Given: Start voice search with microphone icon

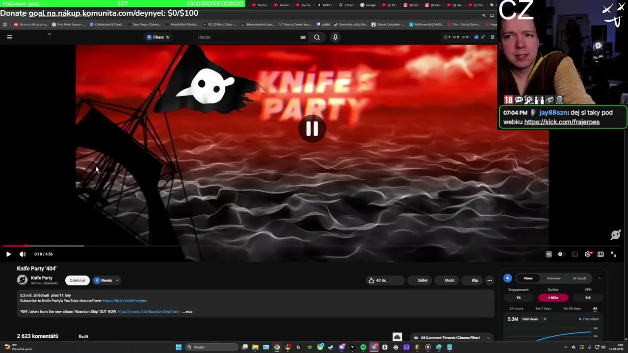Looking at the screenshot, I should [x=335, y=37].
